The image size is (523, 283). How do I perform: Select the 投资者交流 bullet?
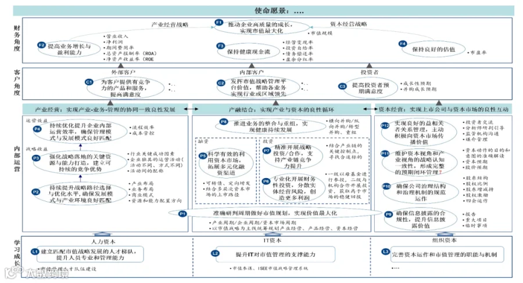point(478,122)
